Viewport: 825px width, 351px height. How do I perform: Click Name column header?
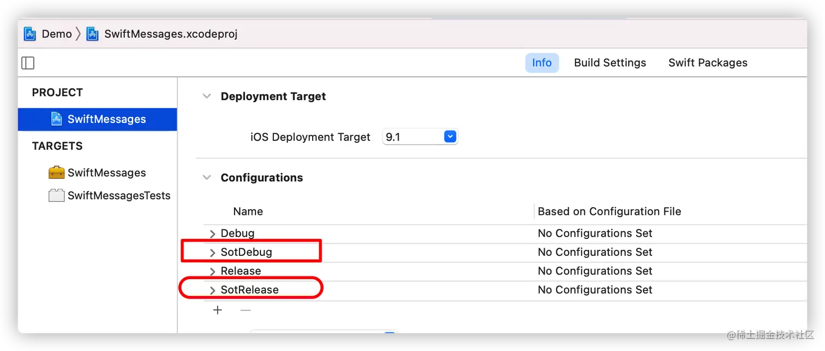(x=248, y=212)
